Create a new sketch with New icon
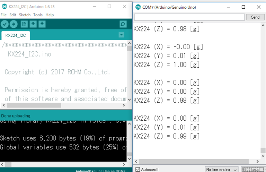Viewport: 266px width, 172px height. coord(24,24)
